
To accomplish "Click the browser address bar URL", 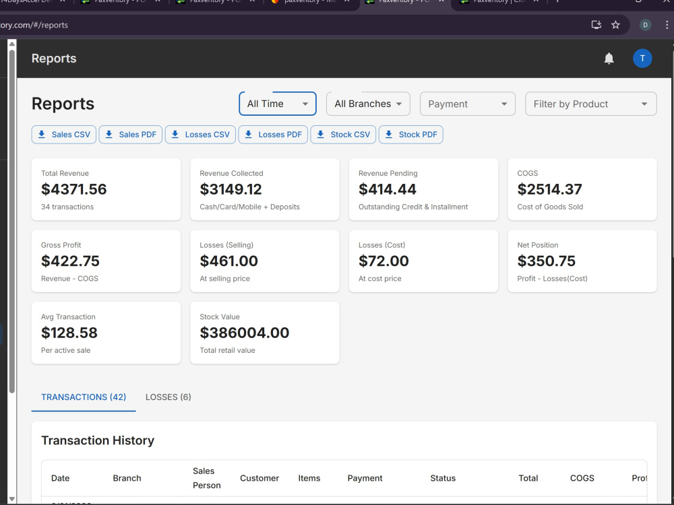I will pyautogui.click(x=34, y=25).
